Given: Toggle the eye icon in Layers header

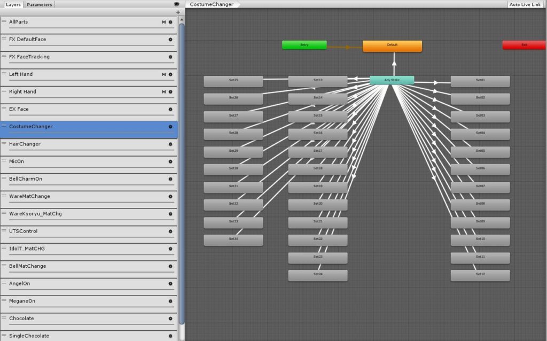Looking at the screenshot, I should (177, 4).
